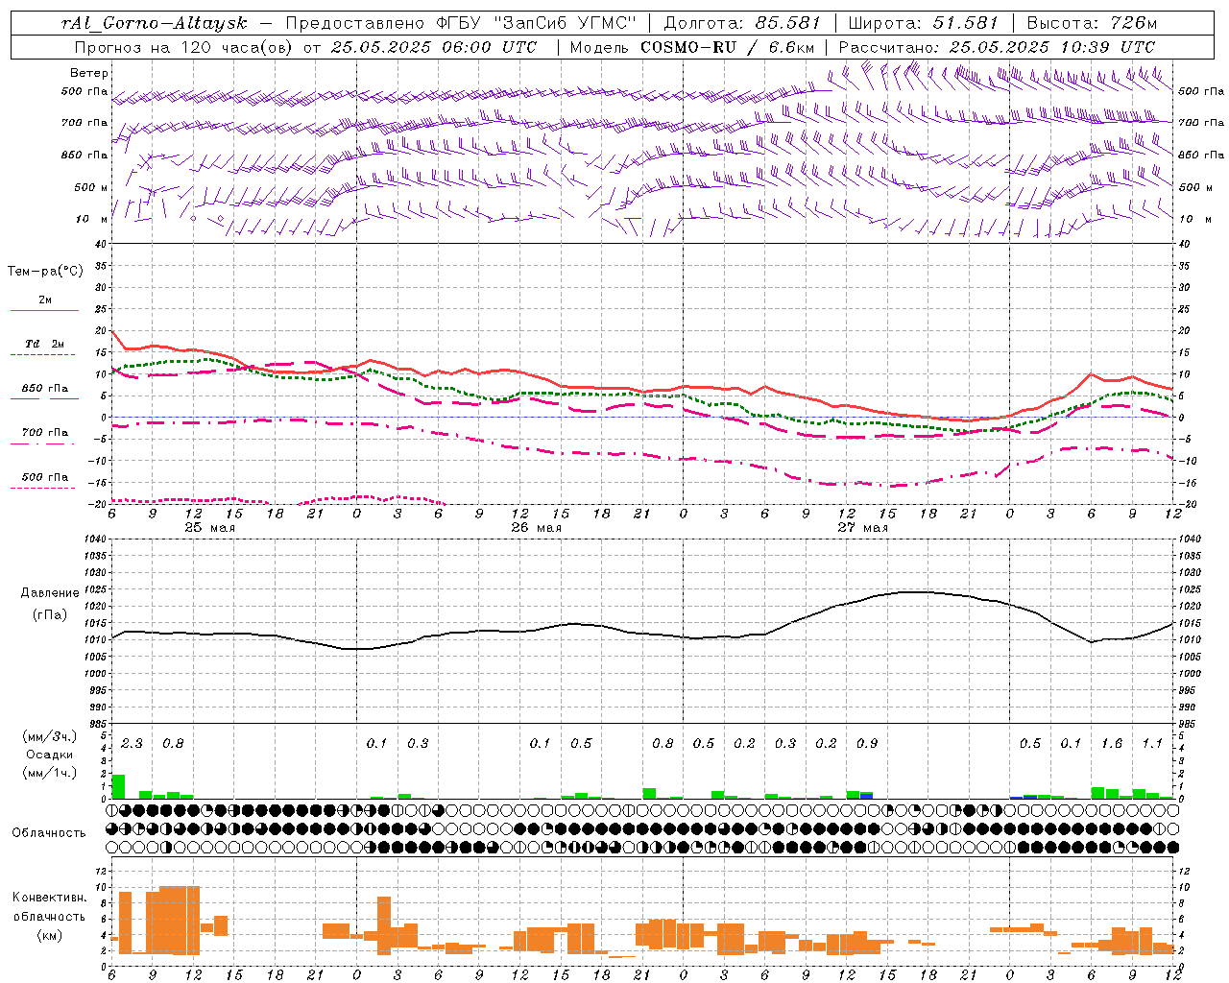Click the 500 гПа legend in the temperature panel
This screenshot has height=983, width=1229.
coord(45,477)
